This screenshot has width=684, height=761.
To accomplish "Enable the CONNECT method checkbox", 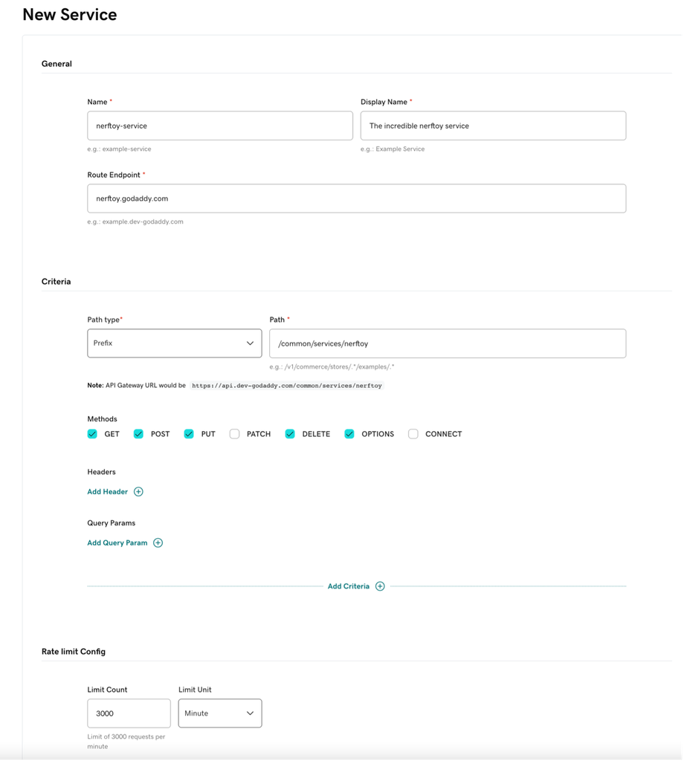I will pos(413,434).
